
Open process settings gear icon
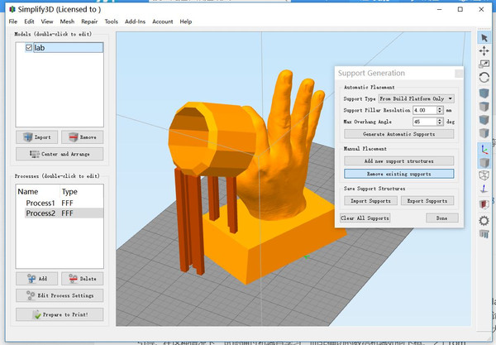(484, 220)
